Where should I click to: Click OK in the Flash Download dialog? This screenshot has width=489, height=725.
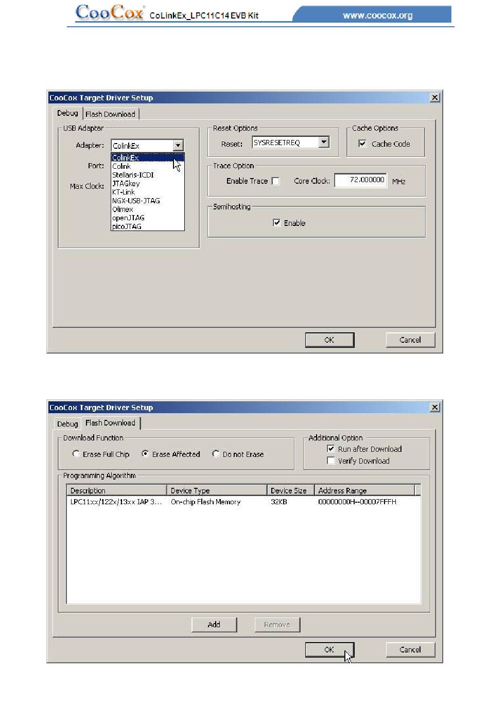[329, 649]
